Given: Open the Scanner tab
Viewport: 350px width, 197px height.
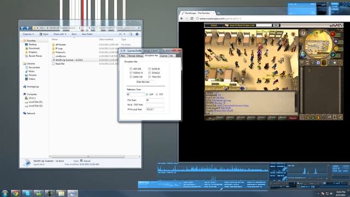Looking at the screenshot, I should pyautogui.click(x=164, y=56).
